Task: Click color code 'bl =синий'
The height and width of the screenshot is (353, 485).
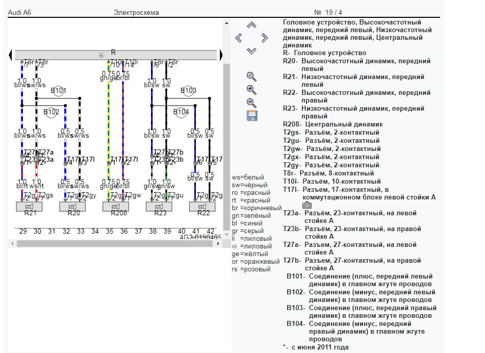Action: coord(247,223)
